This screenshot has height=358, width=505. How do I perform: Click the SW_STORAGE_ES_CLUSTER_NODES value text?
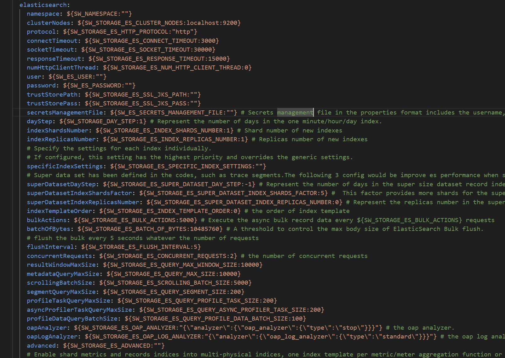(x=159, y=23)
